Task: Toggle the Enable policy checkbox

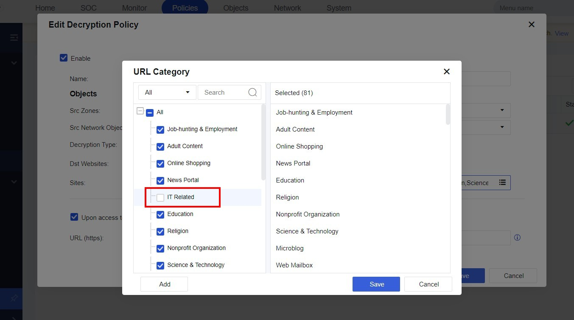Action: [64, 58]
